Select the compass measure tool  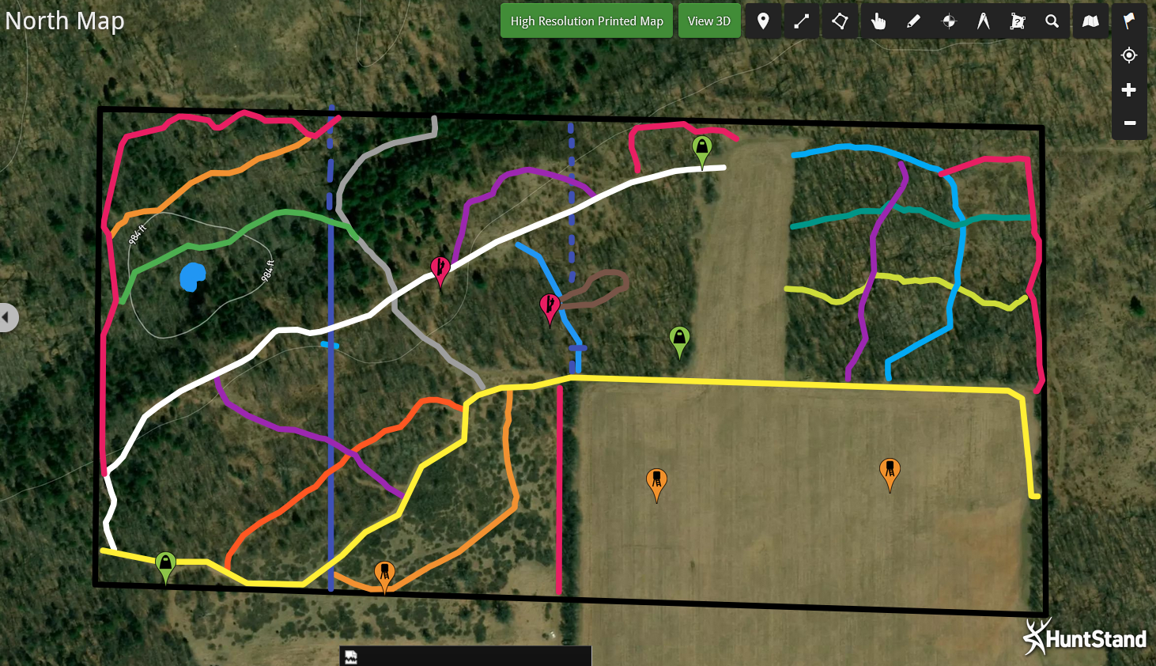pos(983,21)
